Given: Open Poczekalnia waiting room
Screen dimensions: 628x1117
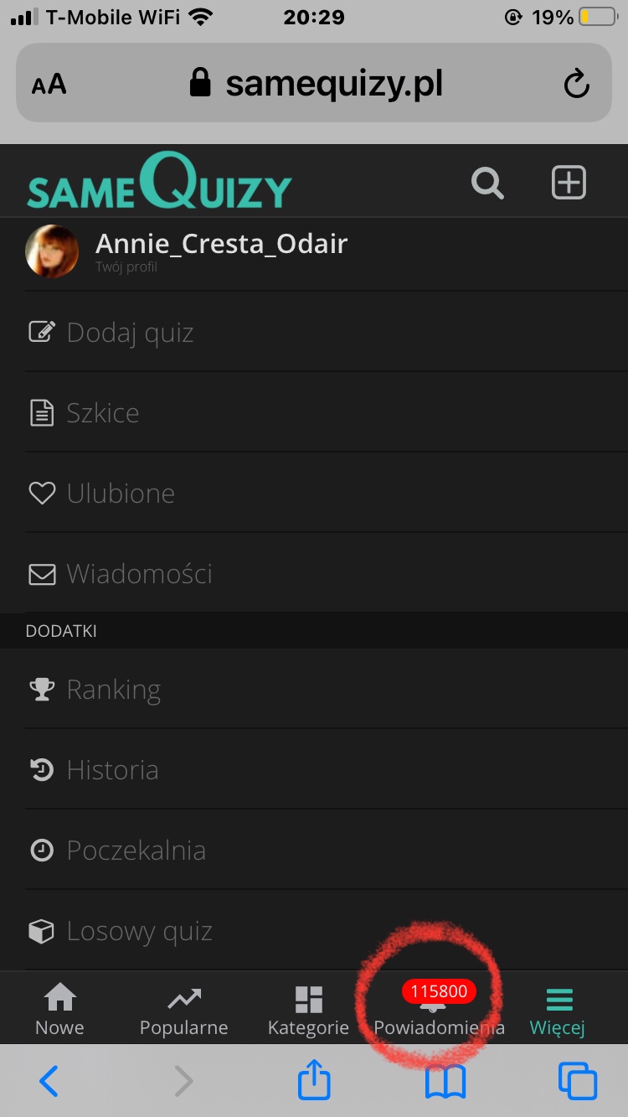Looking at the screenshot, I should (136, 851).
